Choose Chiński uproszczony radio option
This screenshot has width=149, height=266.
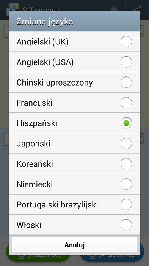pos(126,82)
